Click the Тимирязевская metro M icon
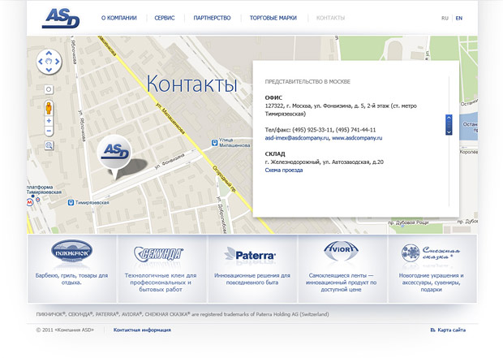The height and width of the screenshot is (358, 503). [30, 202]
